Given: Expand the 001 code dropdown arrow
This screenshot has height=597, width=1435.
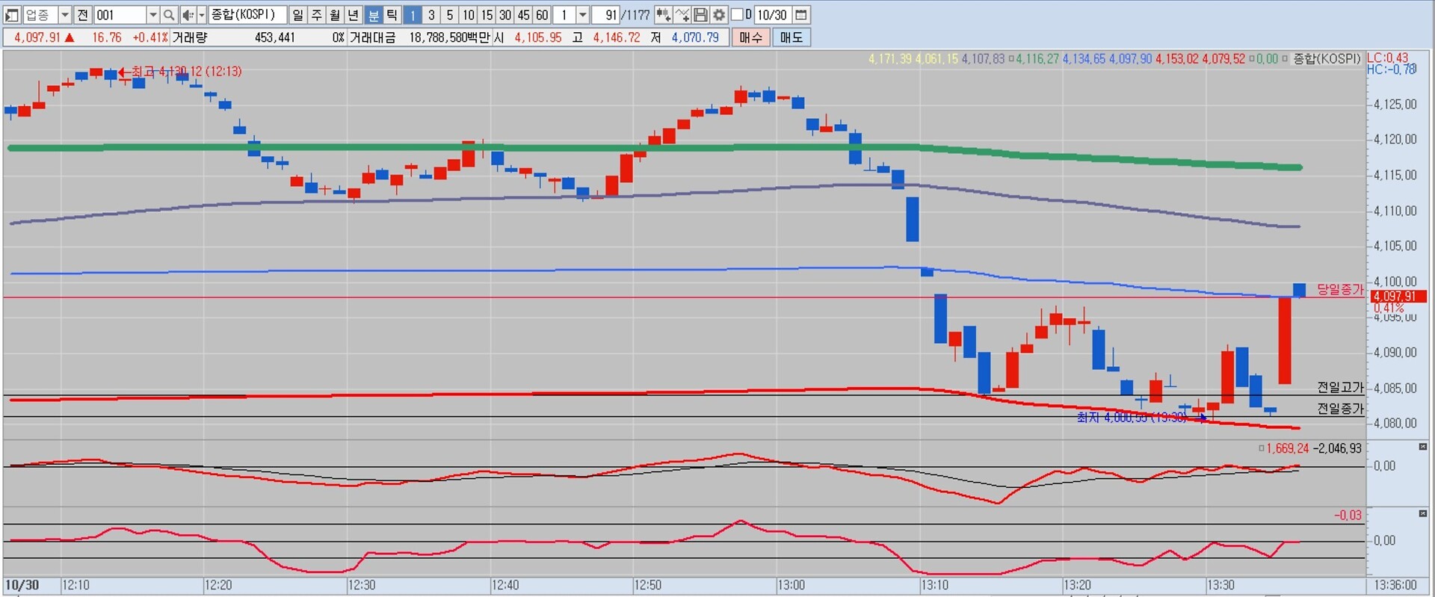Looking at the screenshot, I should point(152,15).
